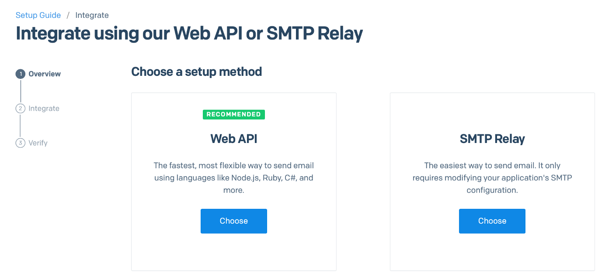Click the step 2 Integrate circle icon
This screenshot has width=612, height=279.
click(21, 109)
